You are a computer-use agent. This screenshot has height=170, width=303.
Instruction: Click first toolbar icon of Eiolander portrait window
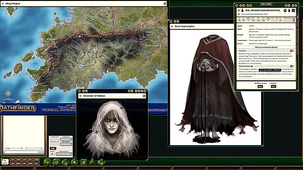(80, 91)
